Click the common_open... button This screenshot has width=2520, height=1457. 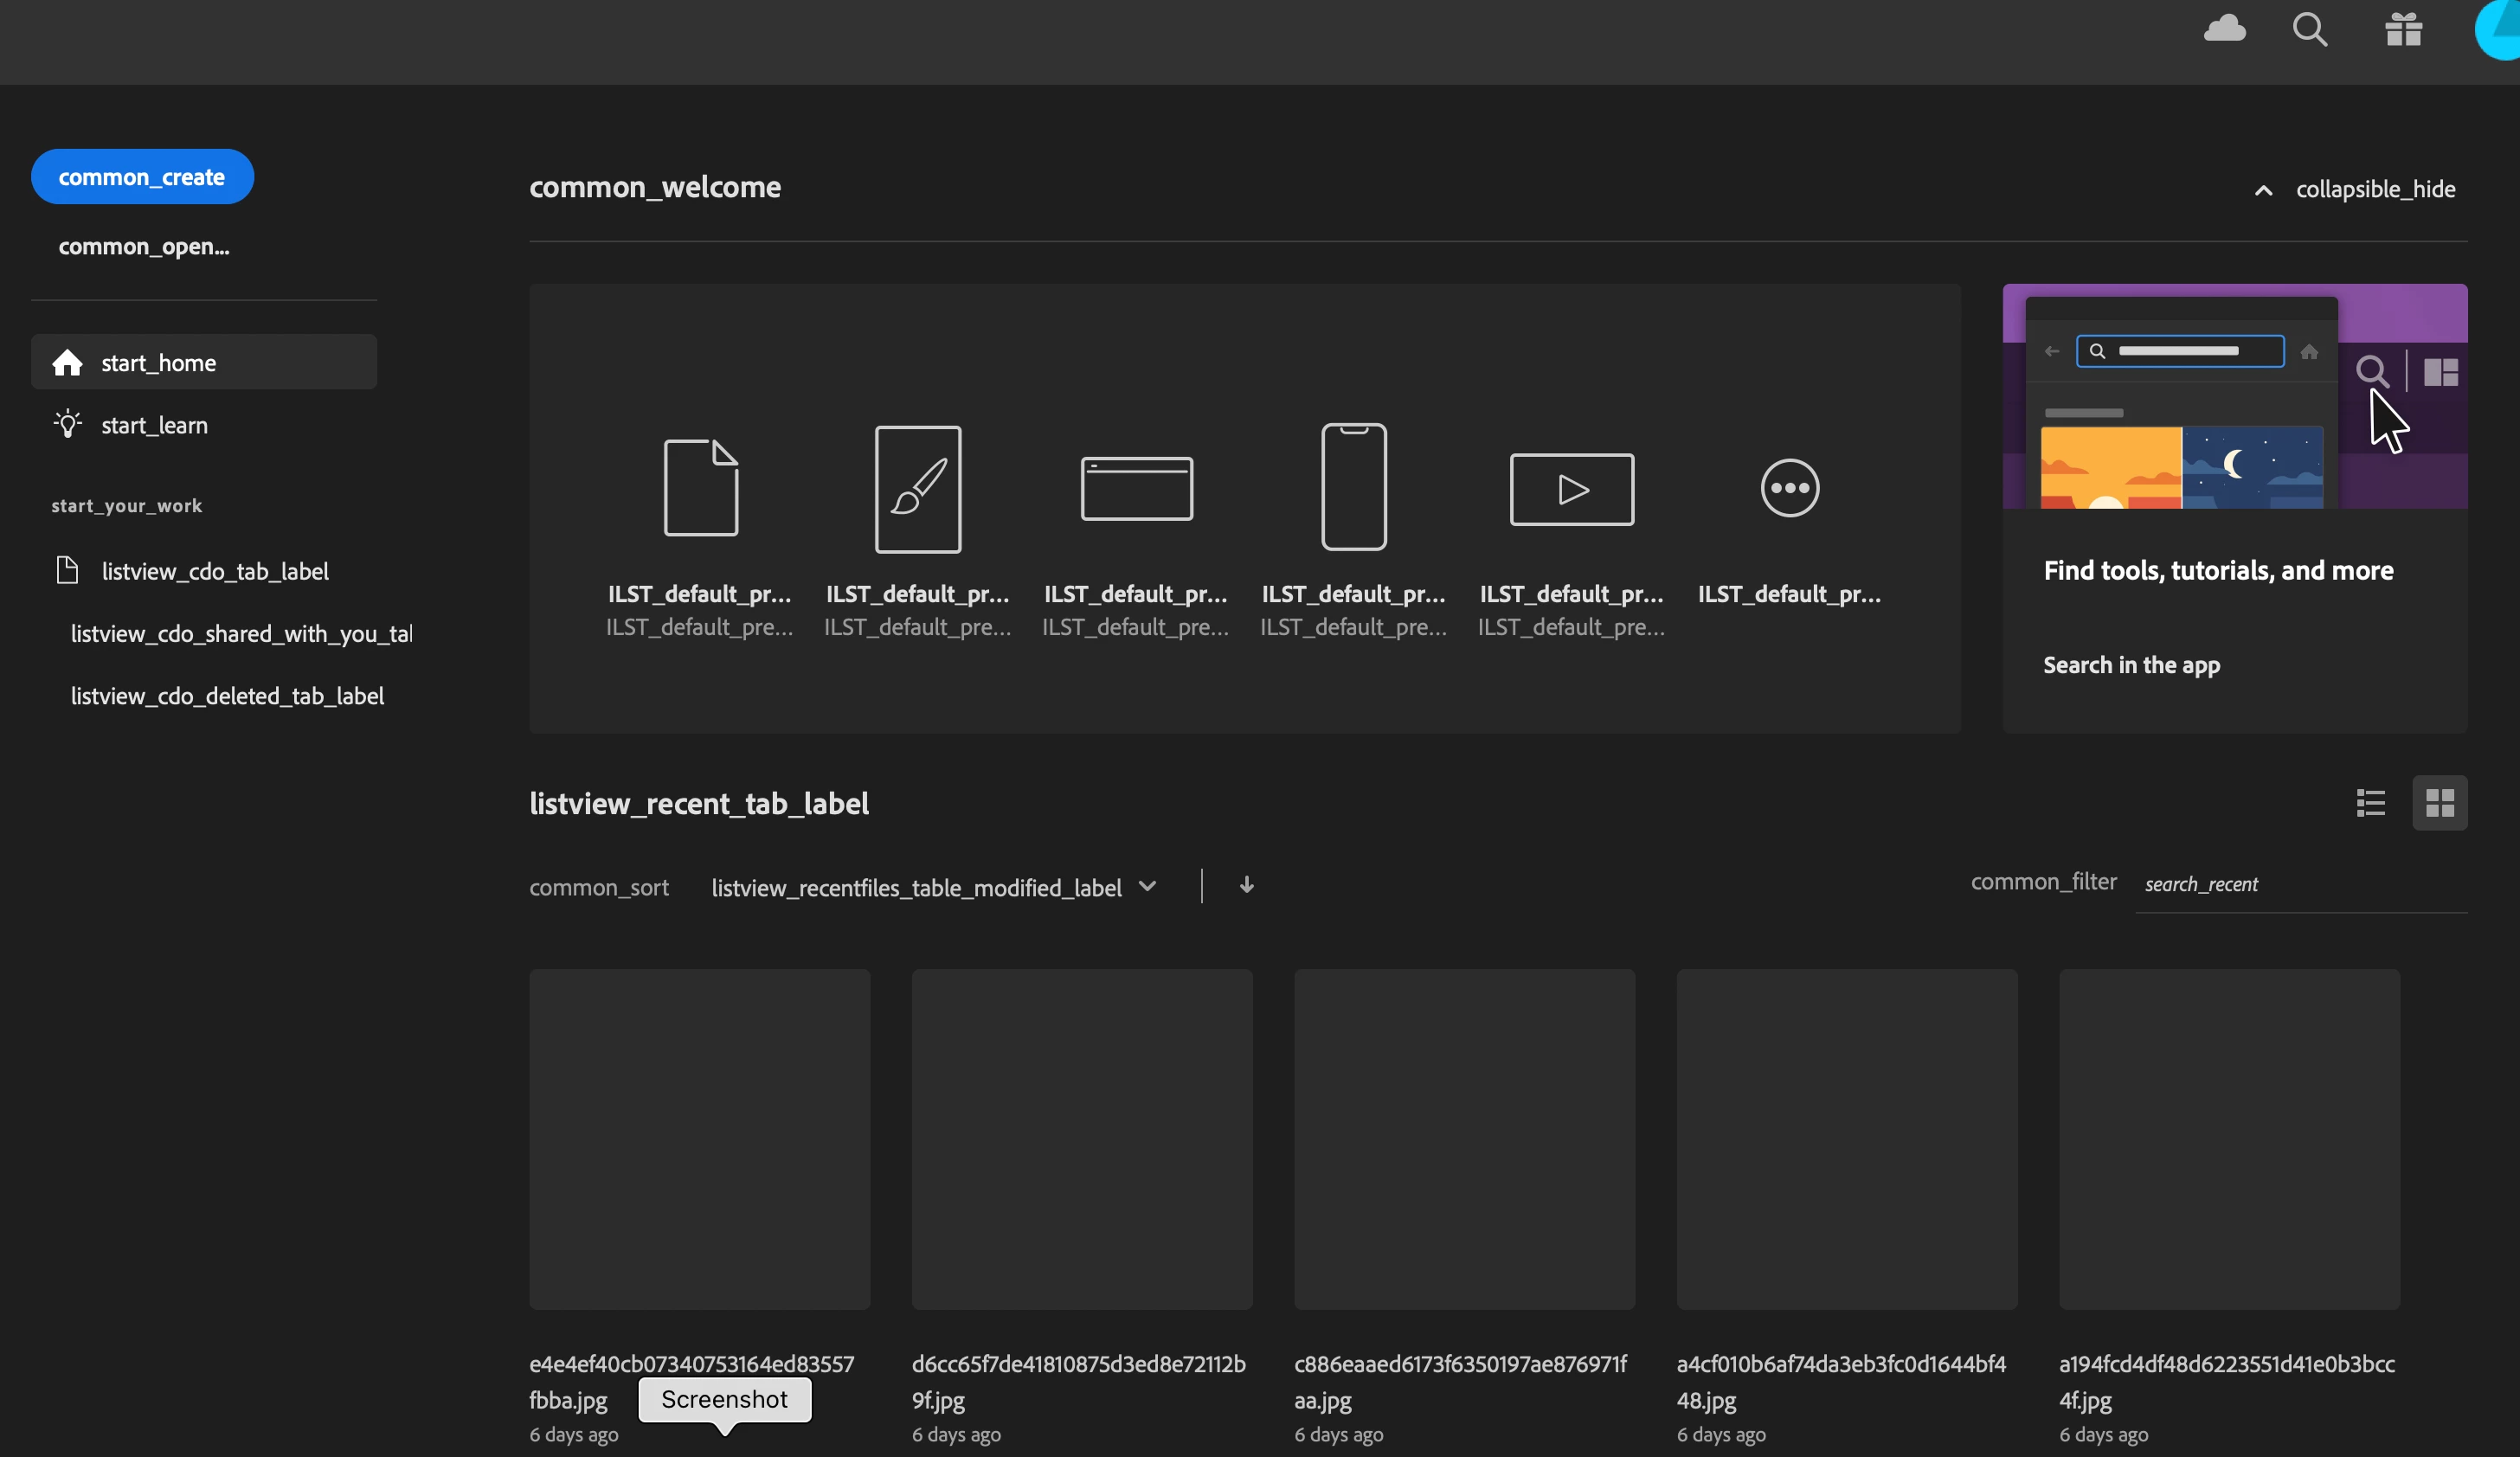tap(144, 246)
